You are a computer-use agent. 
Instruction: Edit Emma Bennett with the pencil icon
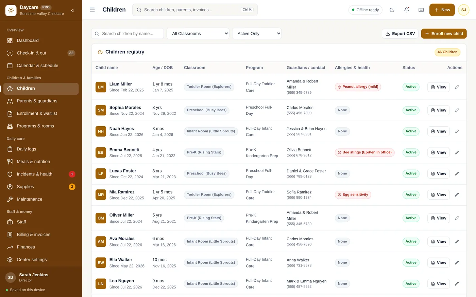(x=457, y=152)
